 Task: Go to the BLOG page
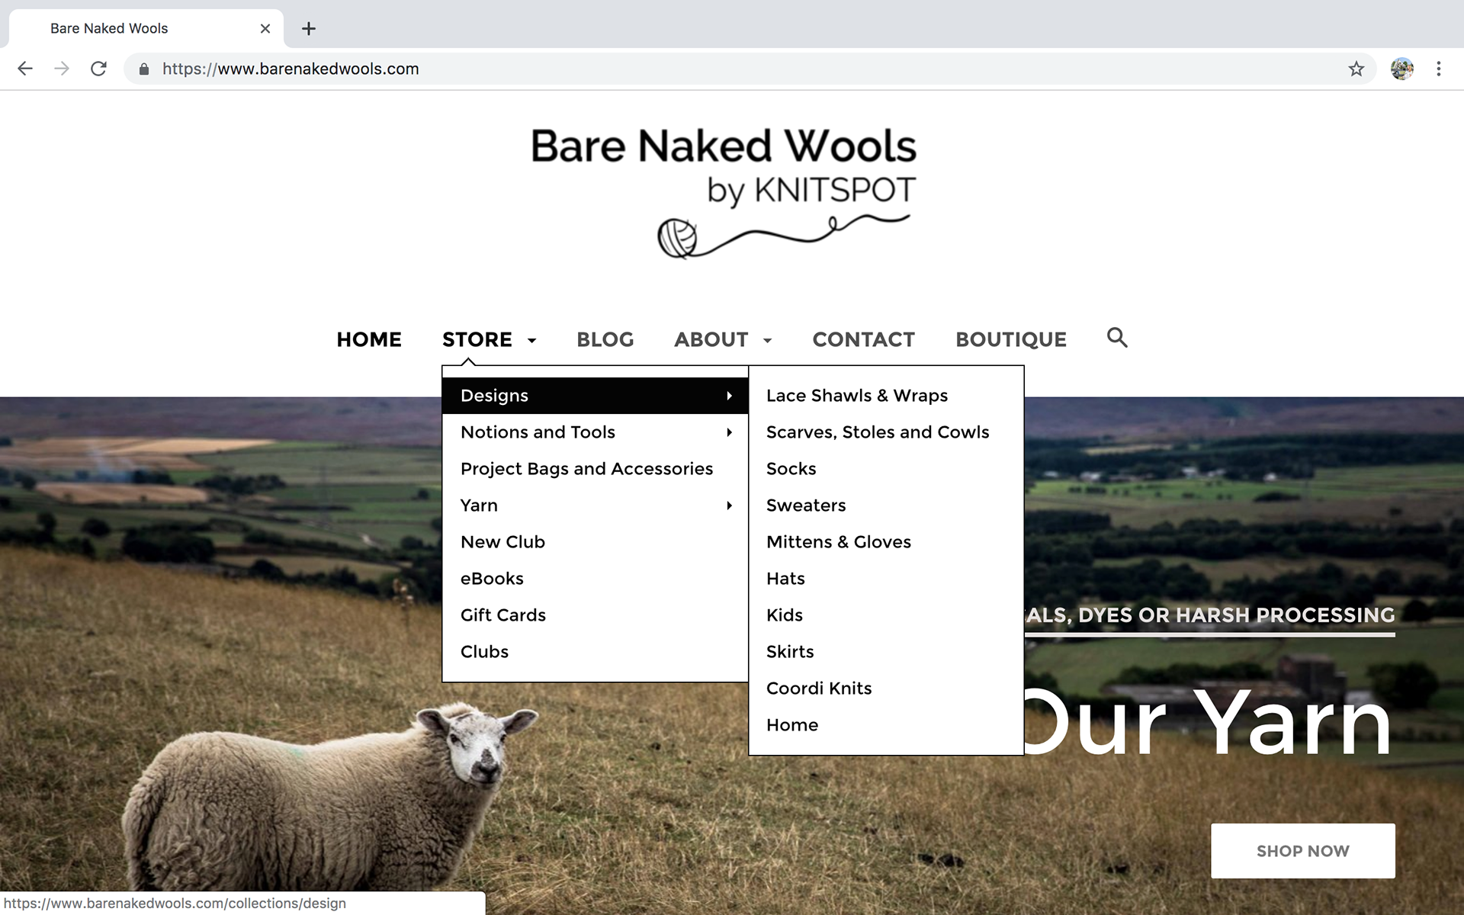click(605, 339)
